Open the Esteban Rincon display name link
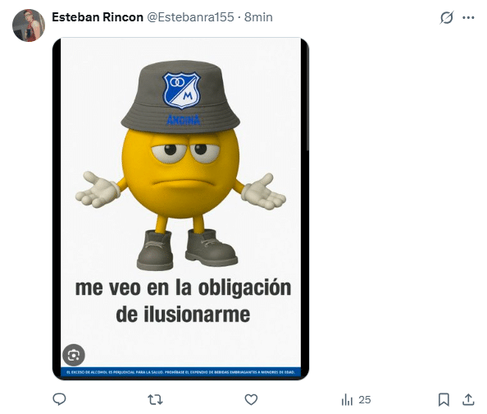The height and width of the screenshot is (414, 487). [98, 17]
